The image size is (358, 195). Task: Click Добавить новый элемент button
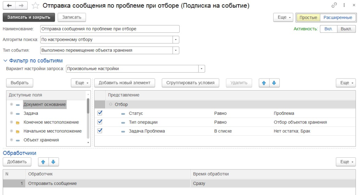(x=124, y=83)
